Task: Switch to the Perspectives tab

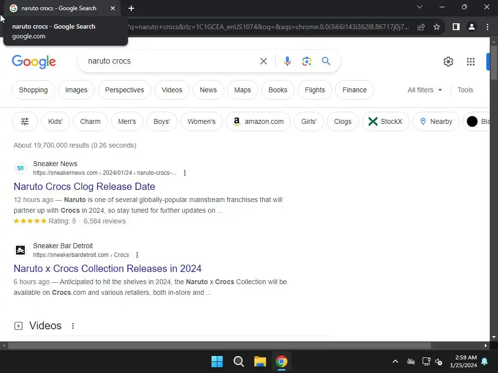Action: 124,90
